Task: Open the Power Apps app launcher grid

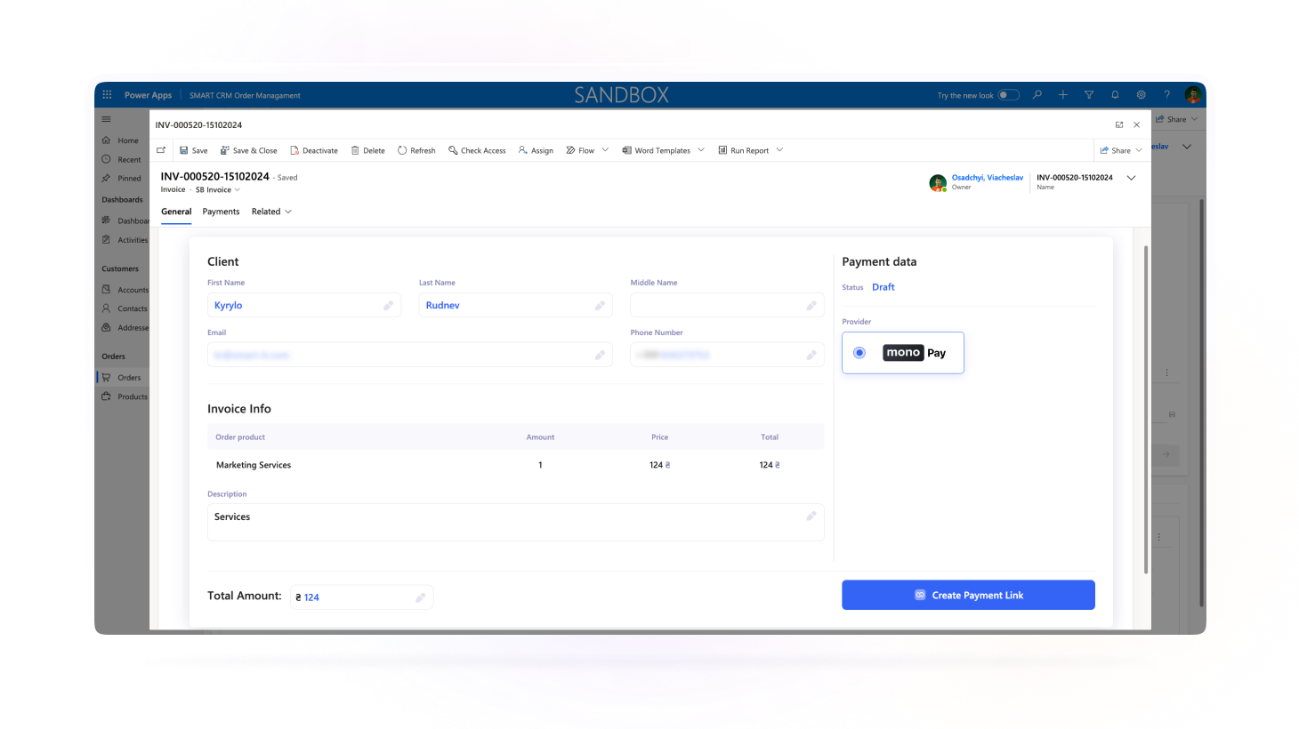Action: (107, 95)
